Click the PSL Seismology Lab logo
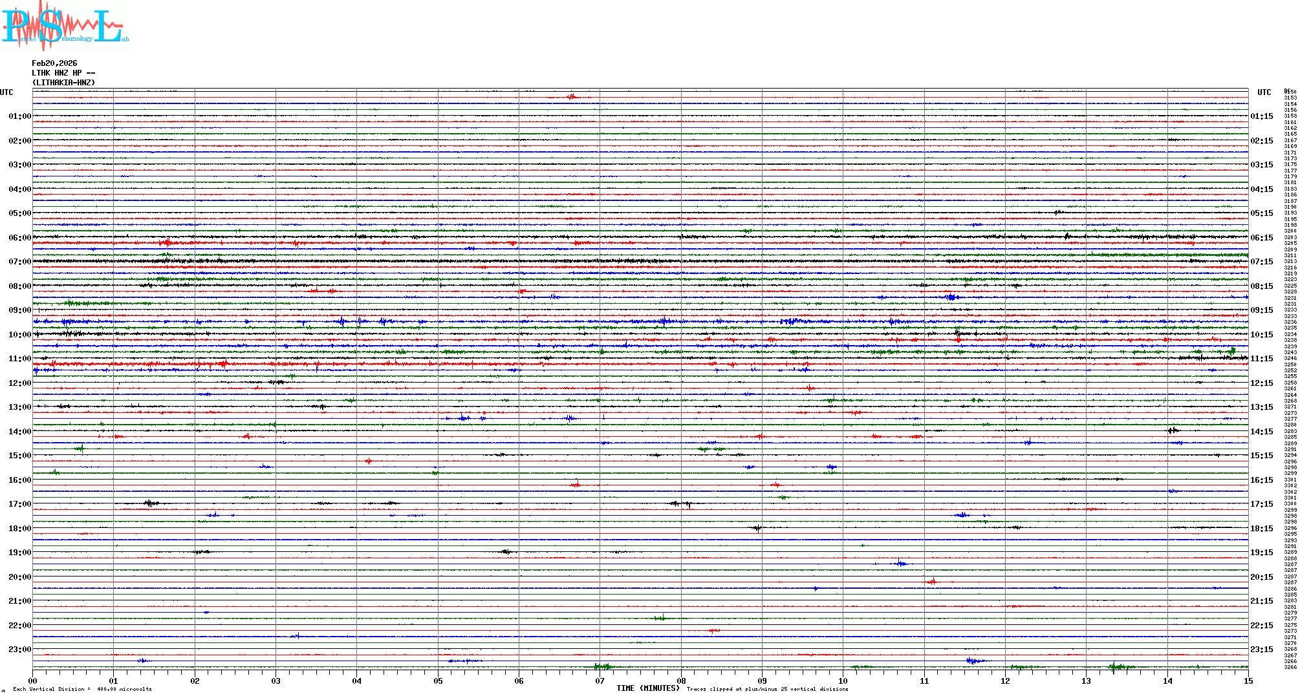The image size is (1300, 698). (x=65, y=26)
